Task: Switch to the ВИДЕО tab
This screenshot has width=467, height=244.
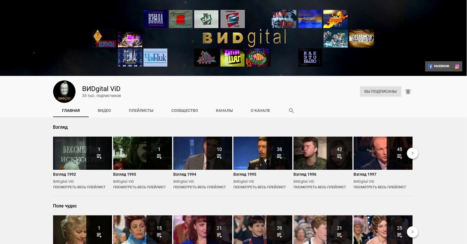Action: click(x=104, y=111)
